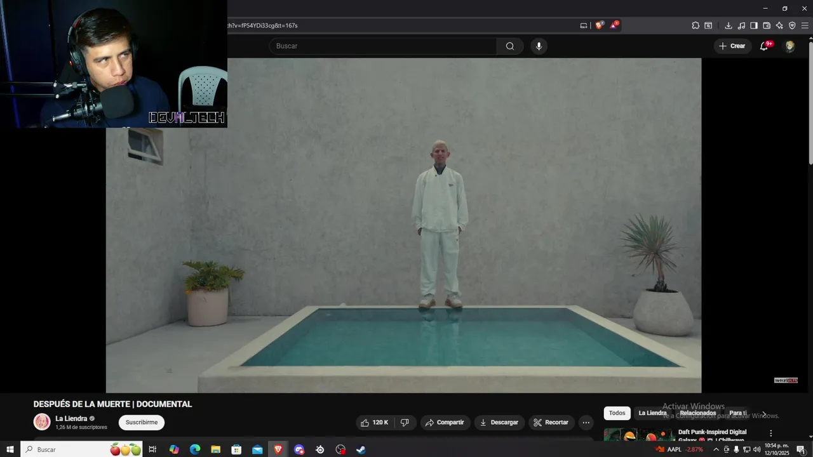This screenshot has width=813, height=457.
Task: Select the Para ti filter chip
Action: pos(737,413)
